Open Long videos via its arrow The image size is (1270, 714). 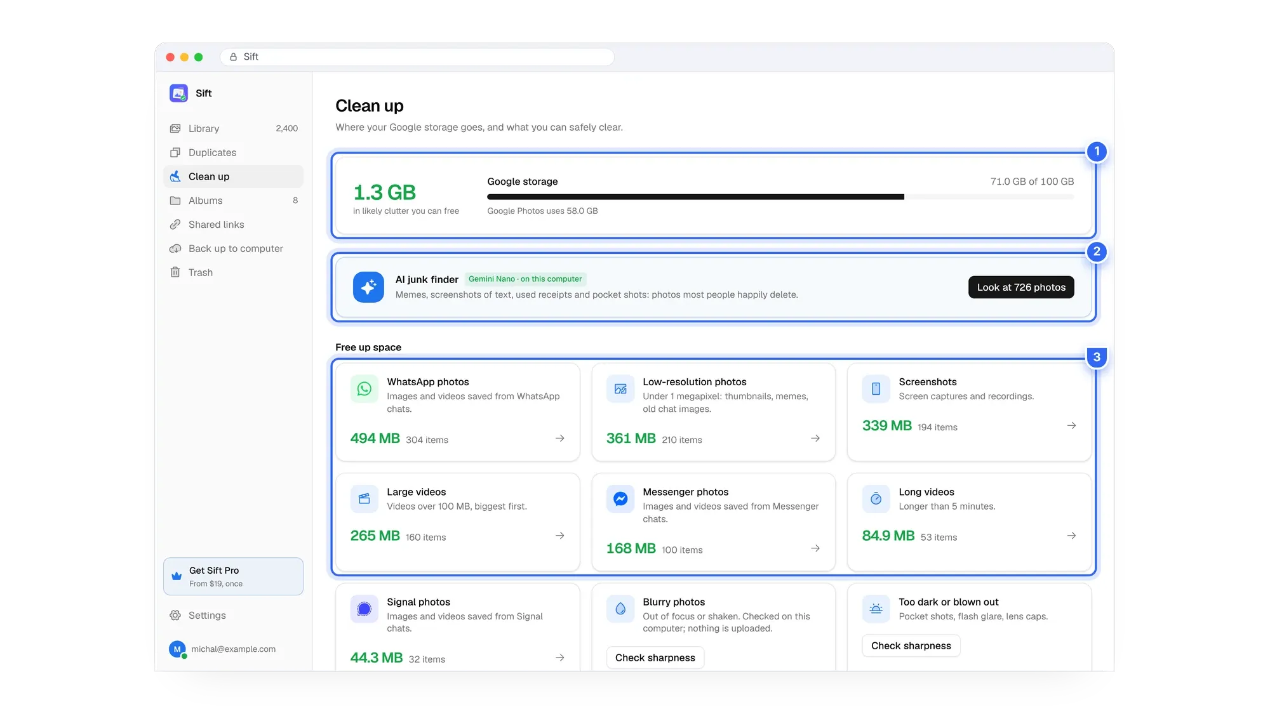[x=1071, y=536]
